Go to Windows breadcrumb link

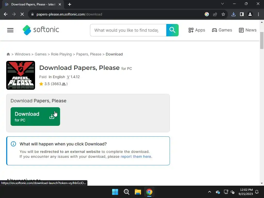tap(23, 54)
